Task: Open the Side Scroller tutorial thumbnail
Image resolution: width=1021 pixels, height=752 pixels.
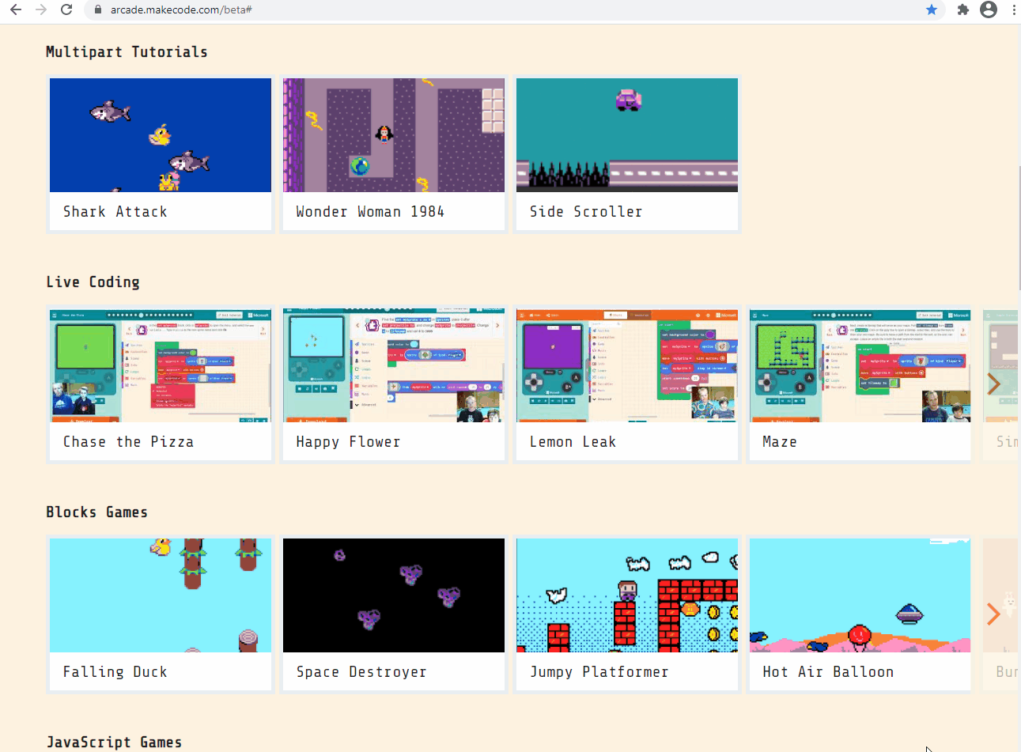Action: (626, 134)
